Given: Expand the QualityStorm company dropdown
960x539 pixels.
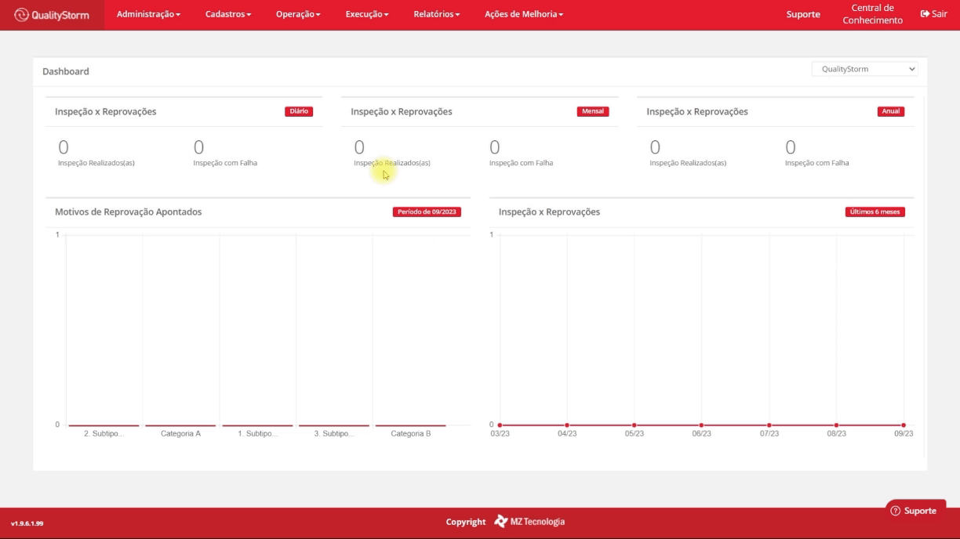Looking at the screenshot, I should tap(864, 69).
